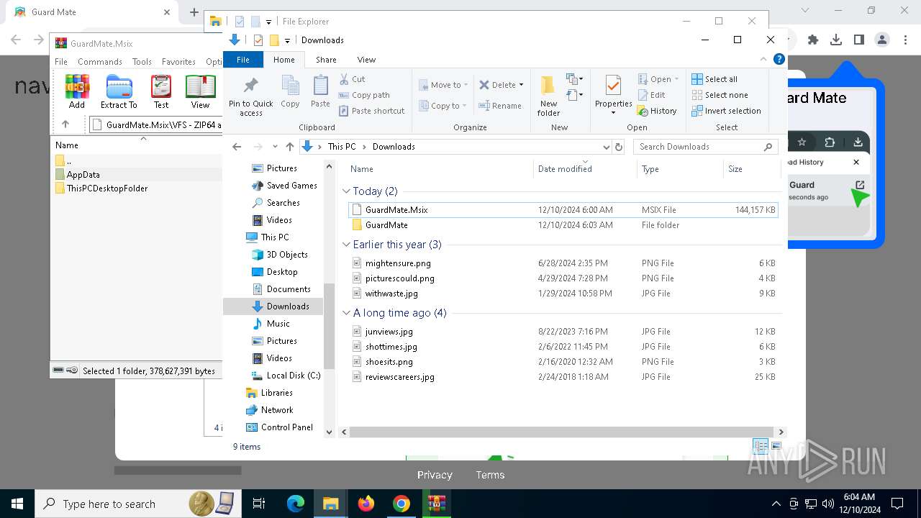Switch to large icons view layout
Image resolution: width=921 pixels, height=518 pixels.
click(x=776, y=447)
